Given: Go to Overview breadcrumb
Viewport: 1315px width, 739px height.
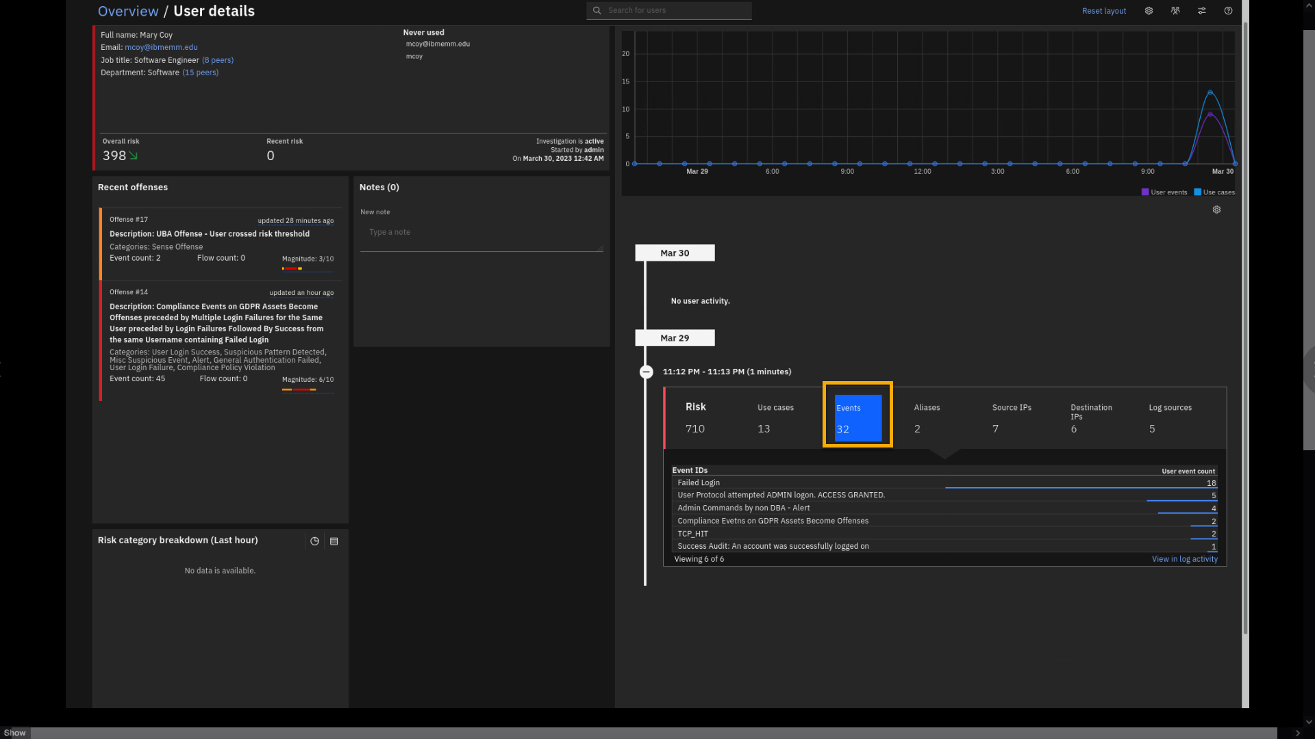Looking at the screenshot, I should coord(128,11).
